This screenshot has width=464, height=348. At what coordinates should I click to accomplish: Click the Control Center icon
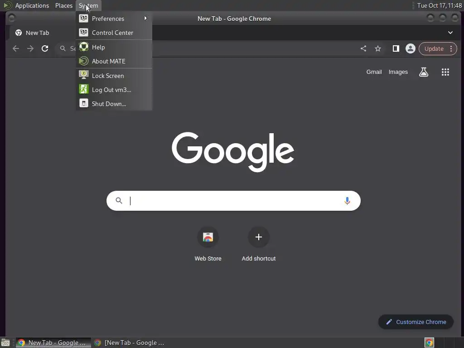click(x=83, y=32)
